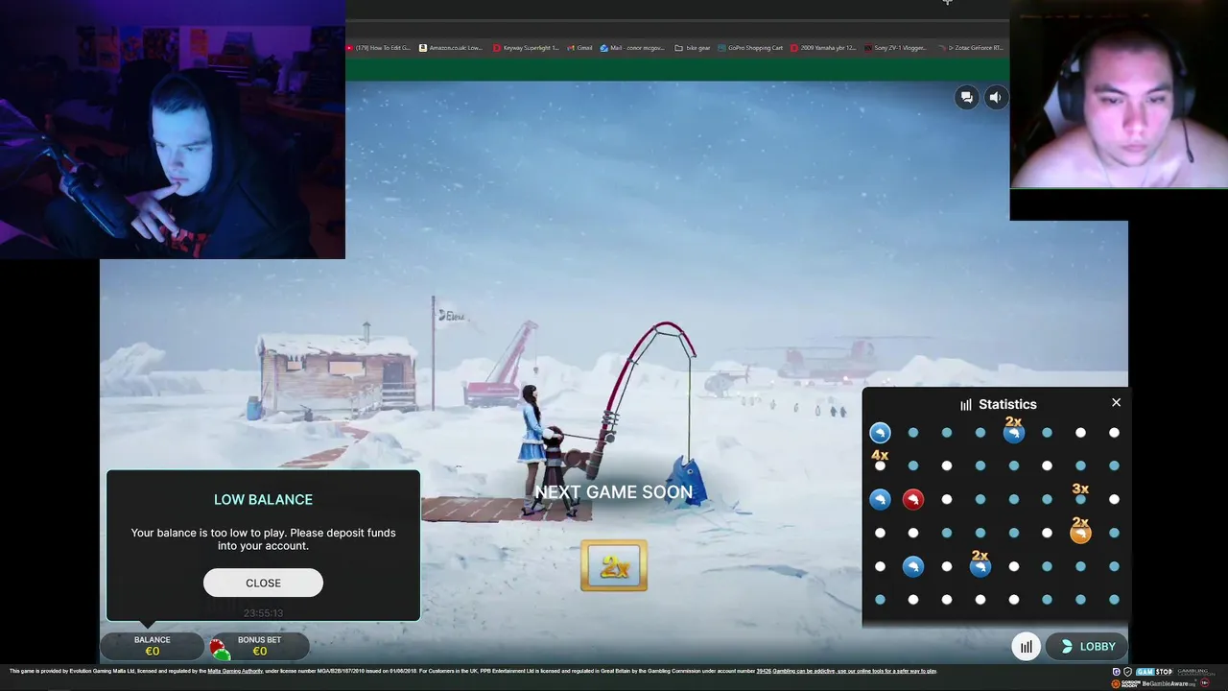This screenshot has width=1228, height=691.
Task: Click the Malta Gaming Authority link
Action: coord(237,671)
